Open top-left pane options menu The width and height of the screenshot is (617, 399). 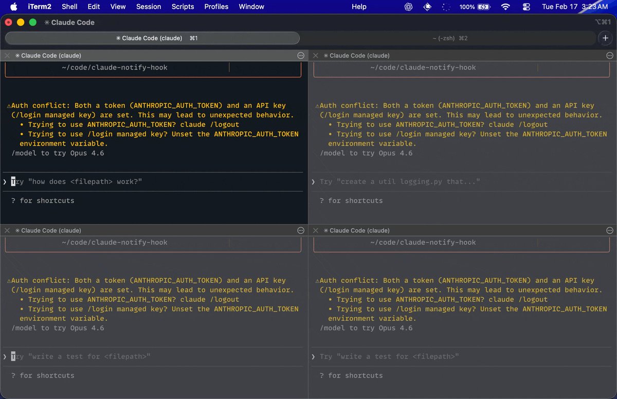coord(301,56)
